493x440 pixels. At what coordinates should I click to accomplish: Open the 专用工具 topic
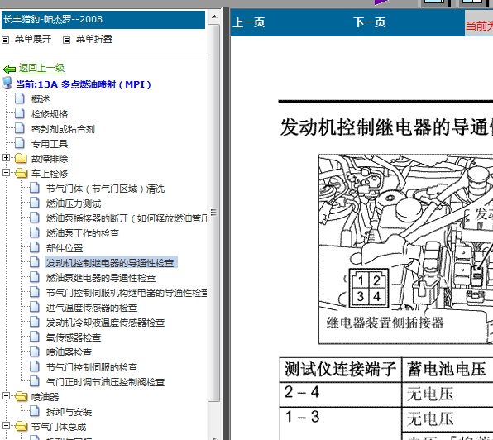pos(50,144)
